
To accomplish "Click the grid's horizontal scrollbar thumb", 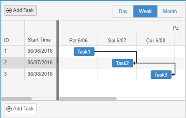I will [16, 99].
